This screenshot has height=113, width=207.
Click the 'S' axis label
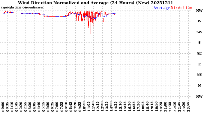pos(199,42)
